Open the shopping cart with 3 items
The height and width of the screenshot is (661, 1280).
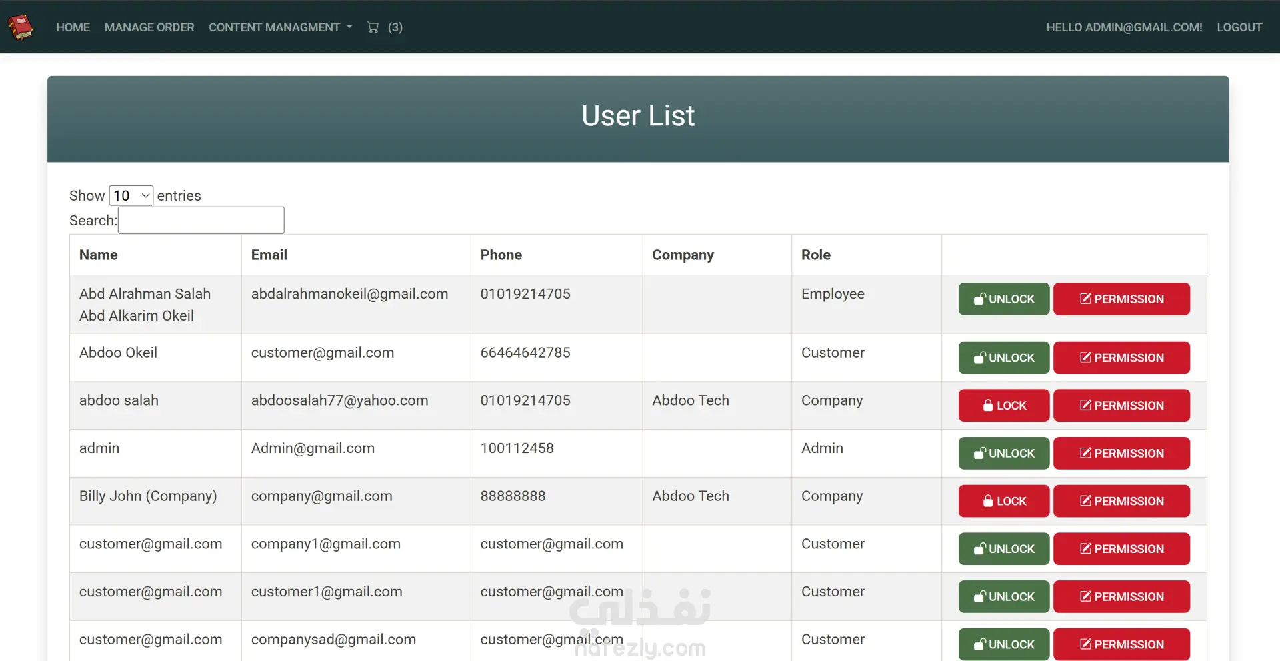point(384,27)
